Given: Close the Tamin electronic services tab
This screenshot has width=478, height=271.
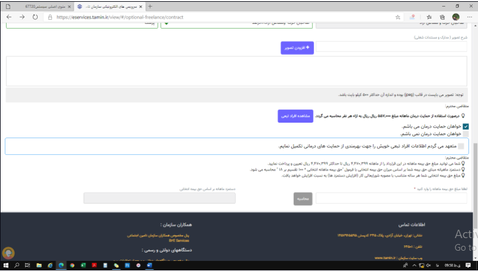Looking at the screenshot, I should click(x=141, y=7).
